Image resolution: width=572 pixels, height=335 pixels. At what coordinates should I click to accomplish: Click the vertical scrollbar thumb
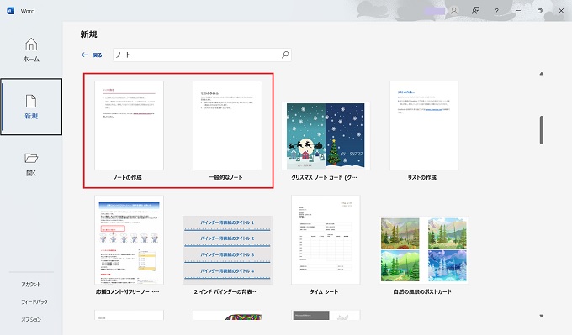pyautogui.click(x=542, y=130)
